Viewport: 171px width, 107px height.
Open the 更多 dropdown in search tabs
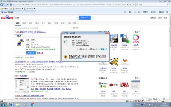tap(75, 23)
